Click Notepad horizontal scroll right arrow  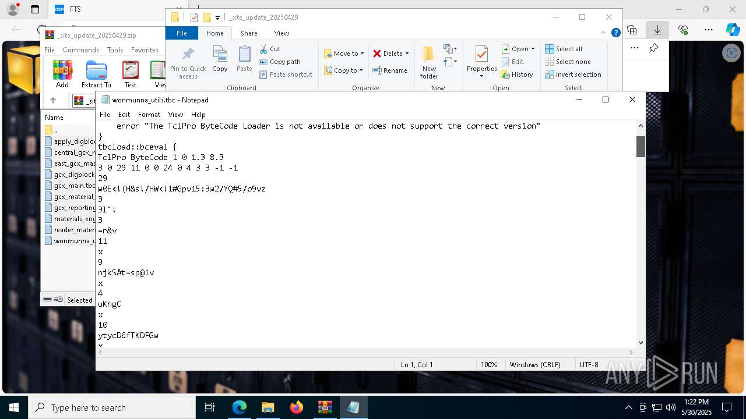pos(631,352)
